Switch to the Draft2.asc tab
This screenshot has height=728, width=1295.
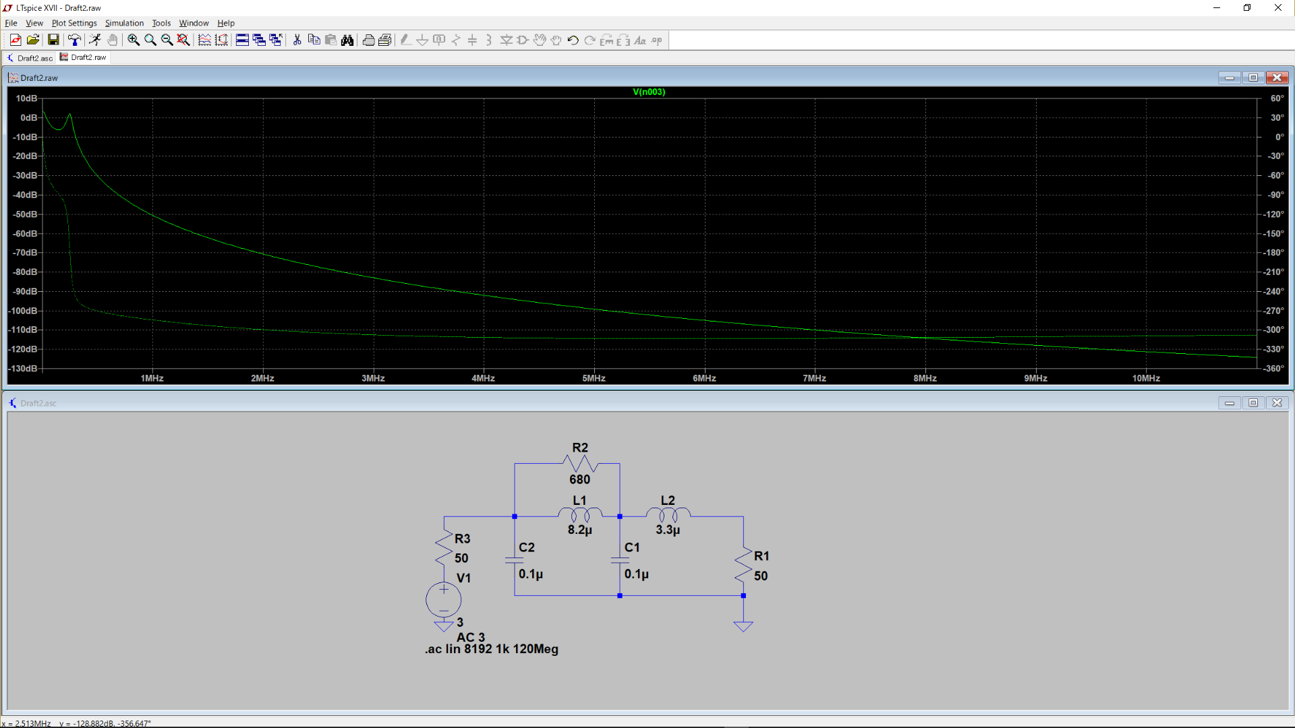(30, 58)
